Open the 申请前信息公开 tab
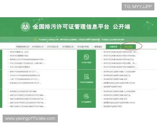Image resolution: width=157 pixels, height=125 pixels. click(23, 47)
